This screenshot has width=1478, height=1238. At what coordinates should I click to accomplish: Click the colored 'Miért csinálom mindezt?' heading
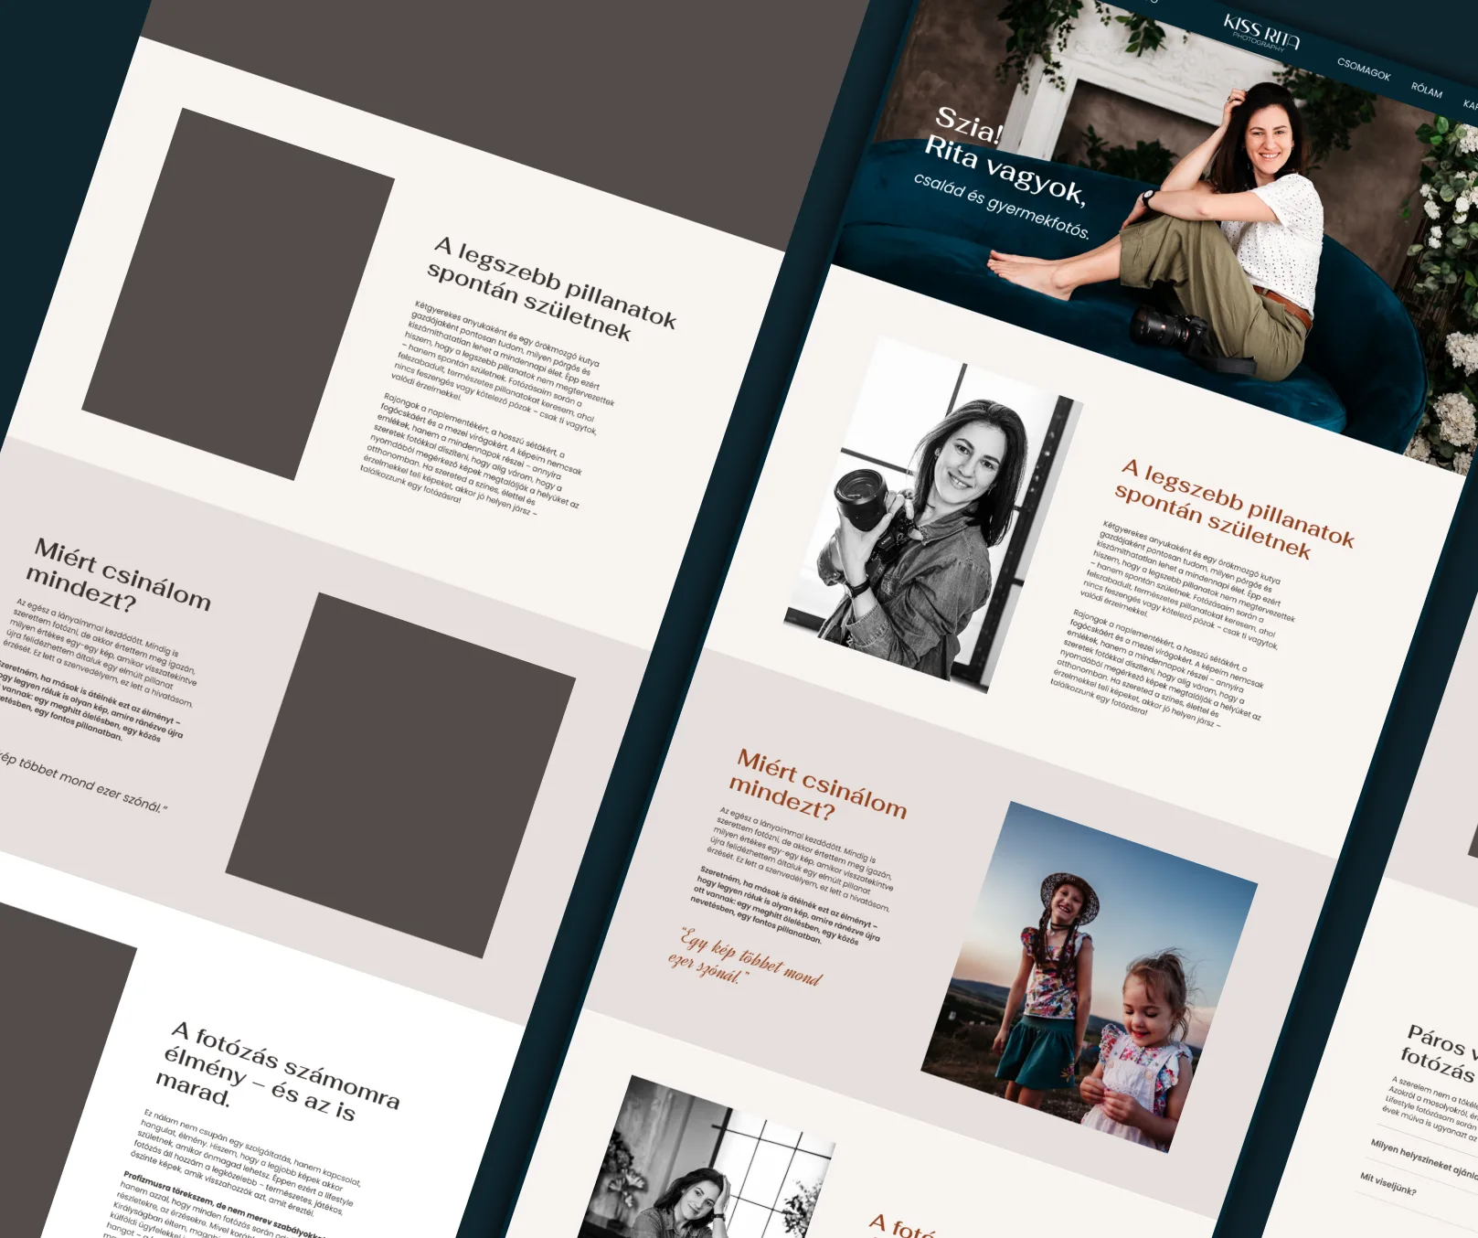pyautogui.click(x=819, y=785)
